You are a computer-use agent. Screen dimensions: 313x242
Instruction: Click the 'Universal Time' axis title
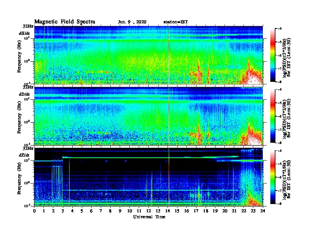(x=149, y=217)
